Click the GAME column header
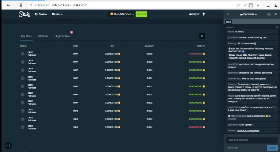 point(23,46)
